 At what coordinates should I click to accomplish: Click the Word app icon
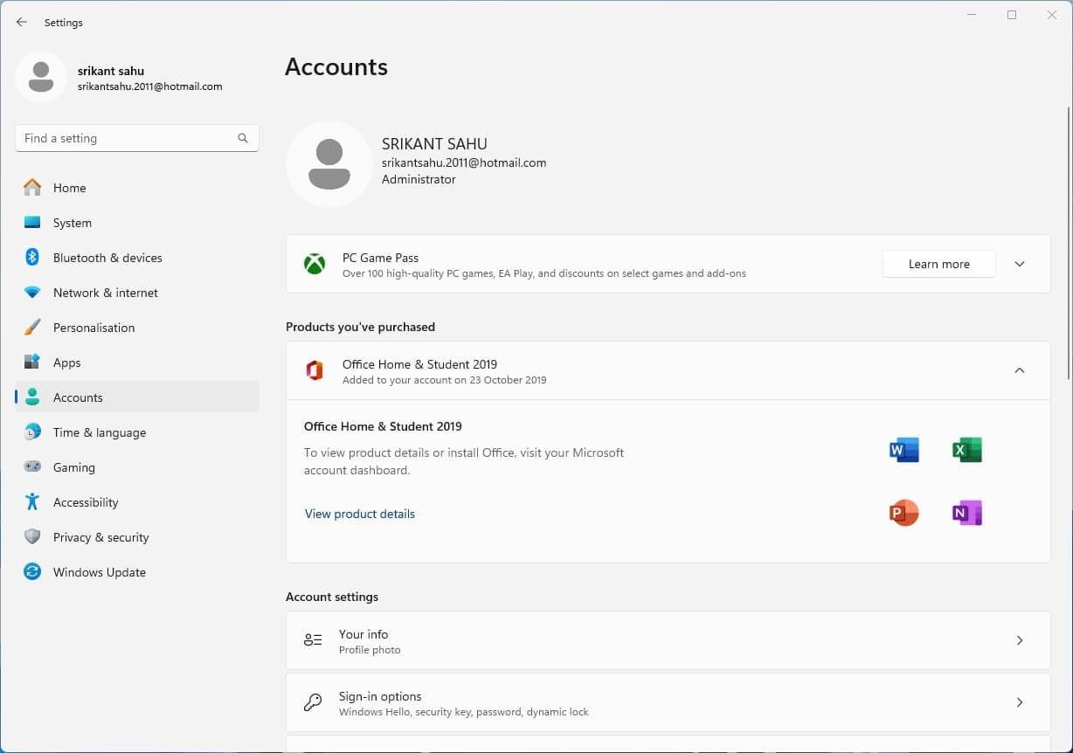(903, 450)
